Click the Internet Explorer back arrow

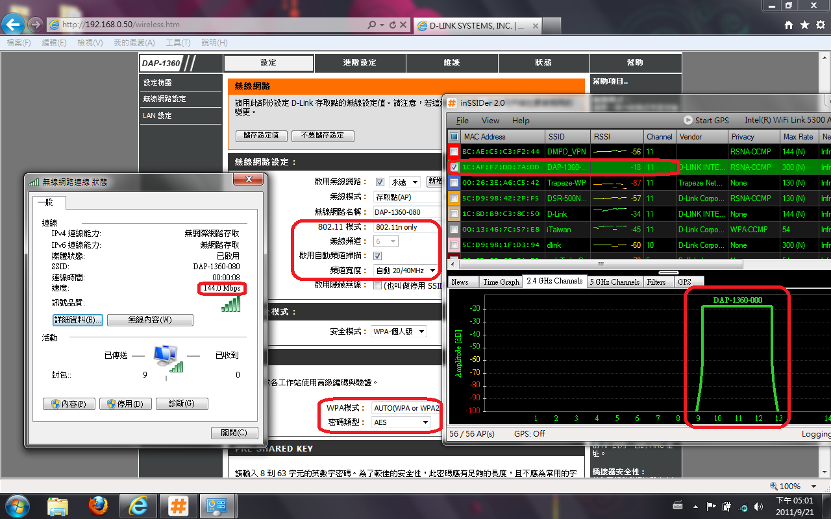[x=13, y=25]
